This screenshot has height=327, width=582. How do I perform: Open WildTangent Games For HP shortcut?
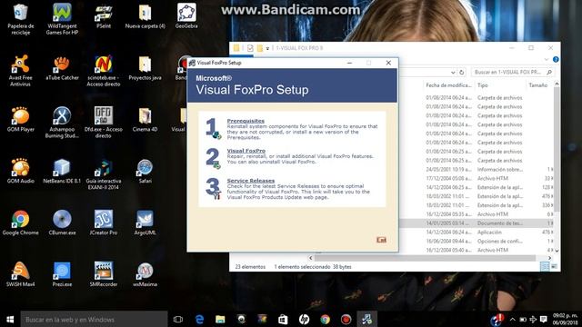coord(62,18)
